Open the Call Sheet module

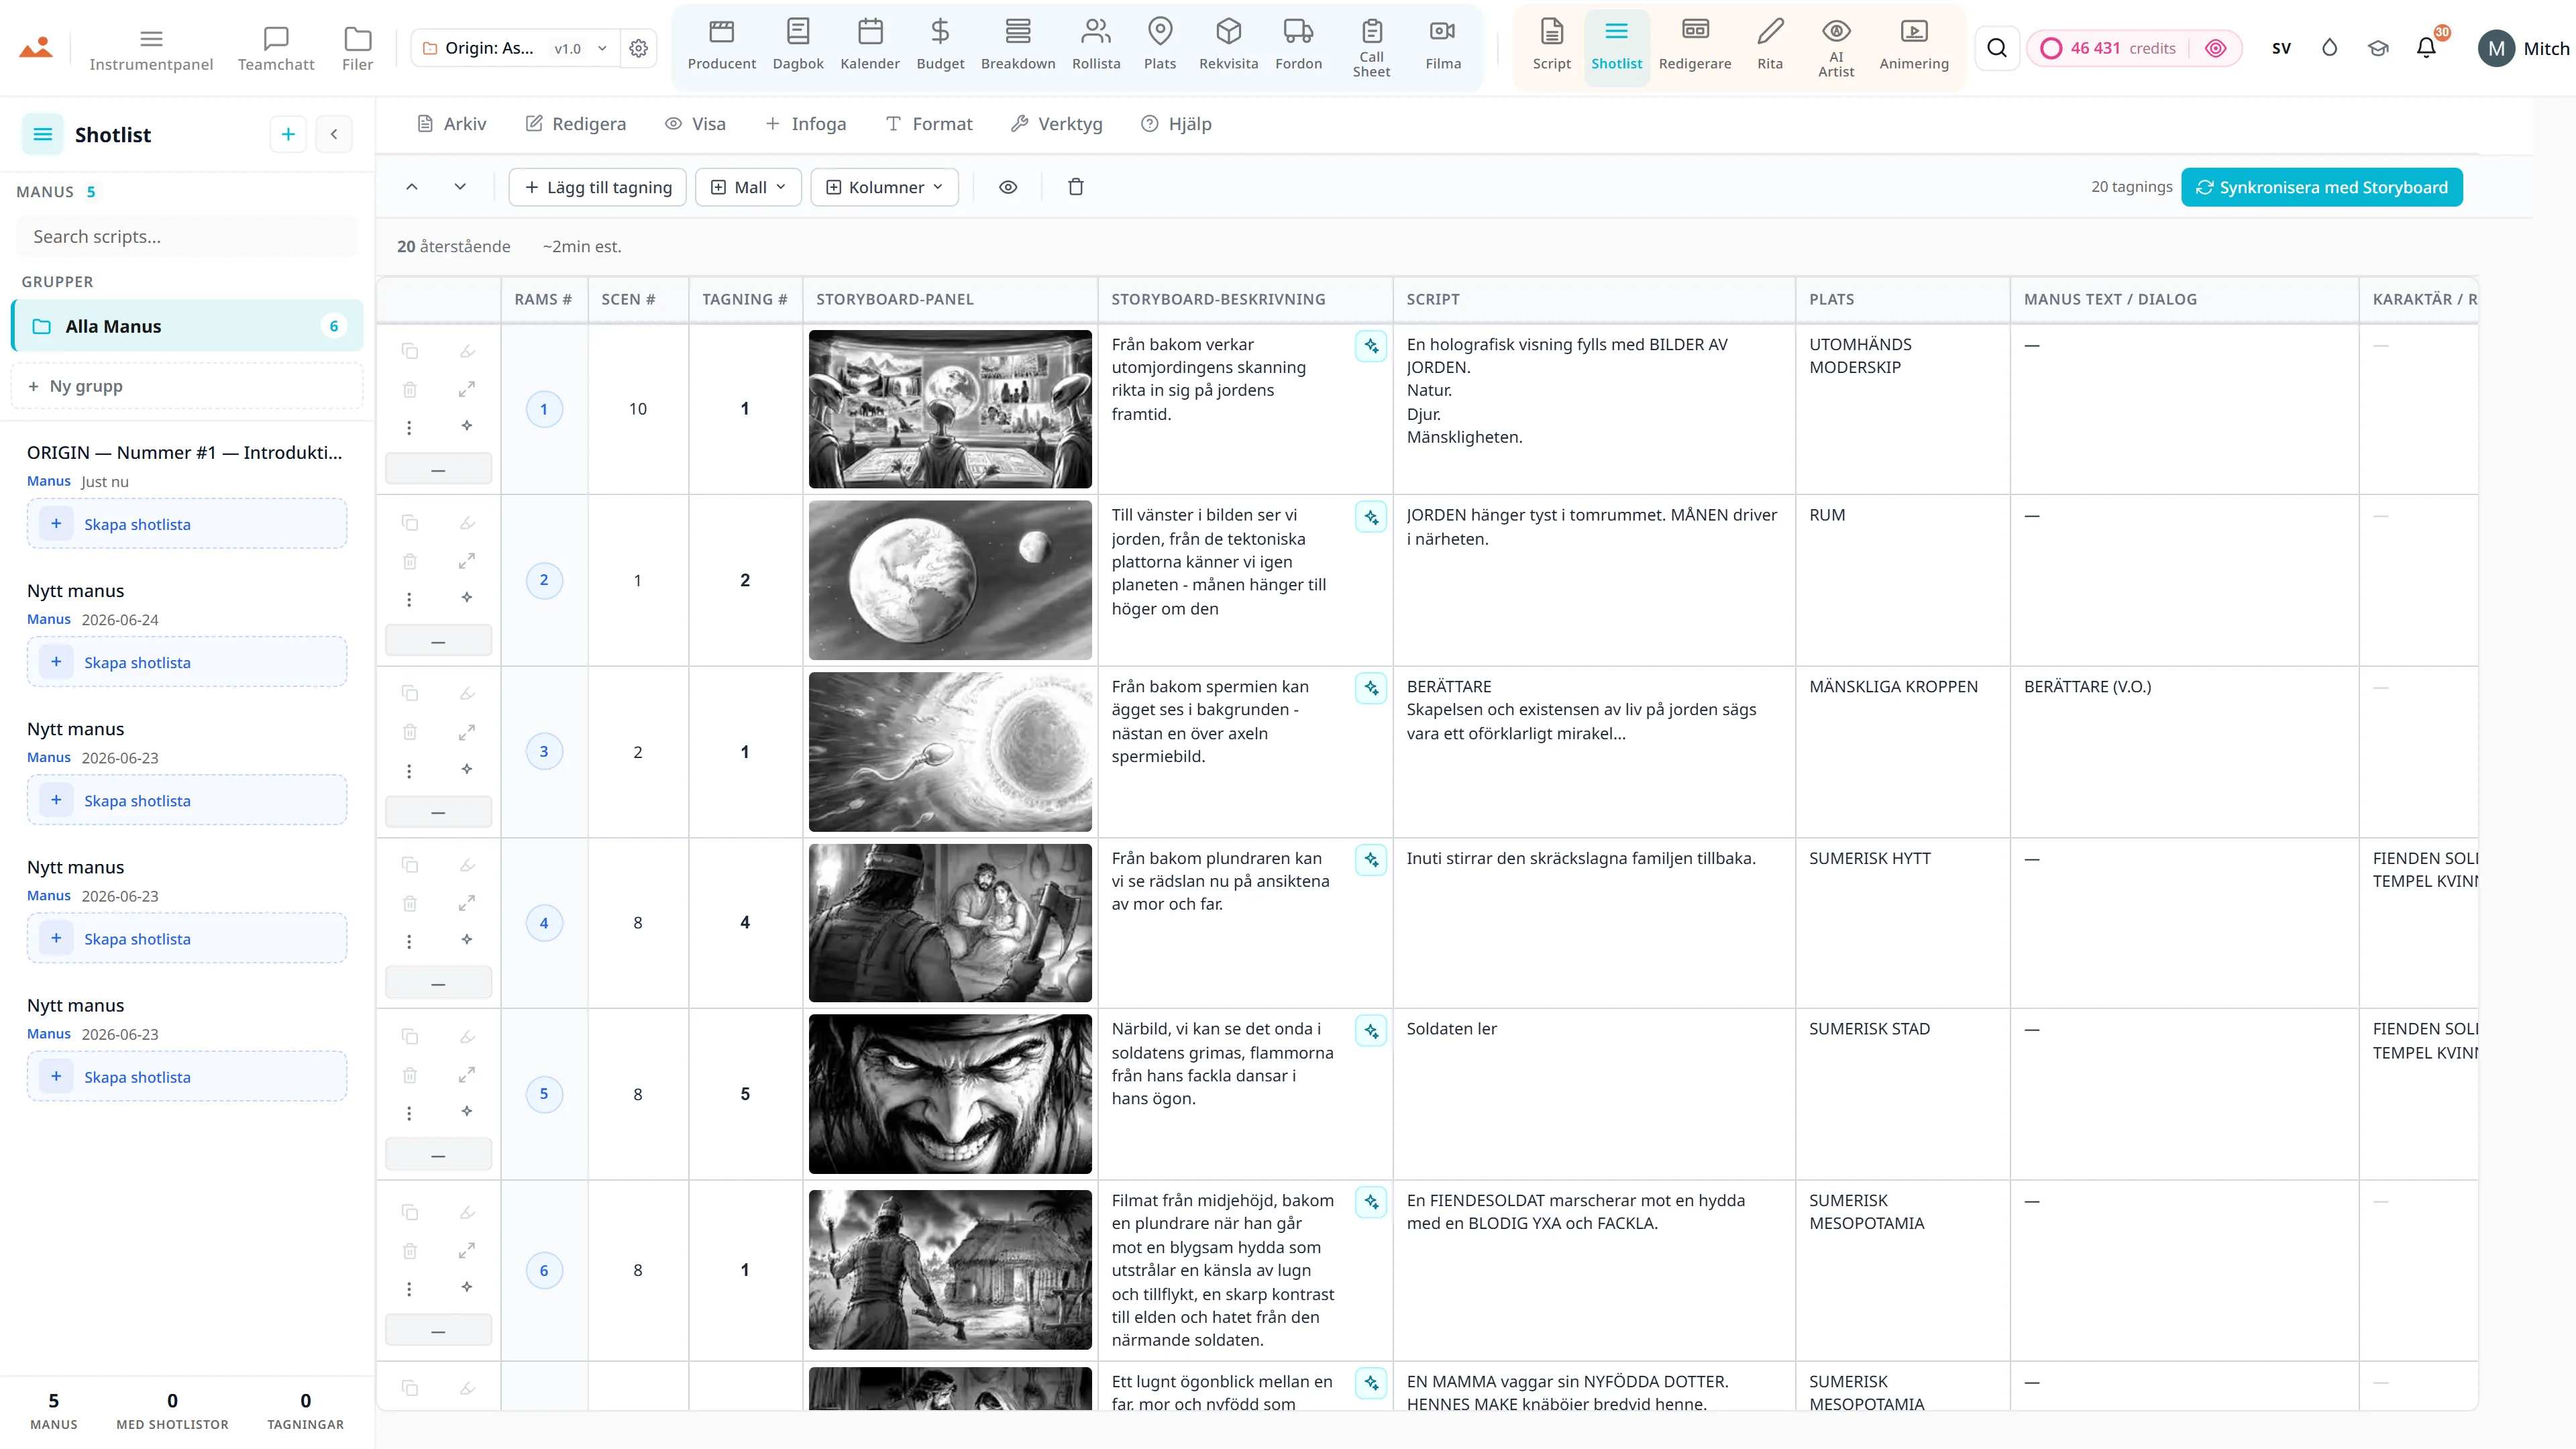(x=1372, y=47)
